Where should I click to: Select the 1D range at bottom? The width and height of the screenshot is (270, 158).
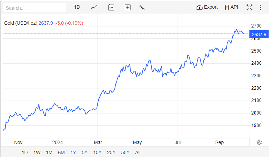coord(25,152)
